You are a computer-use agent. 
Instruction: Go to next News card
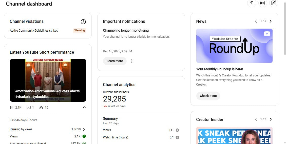pyautogui.click(x=271, y=21)
